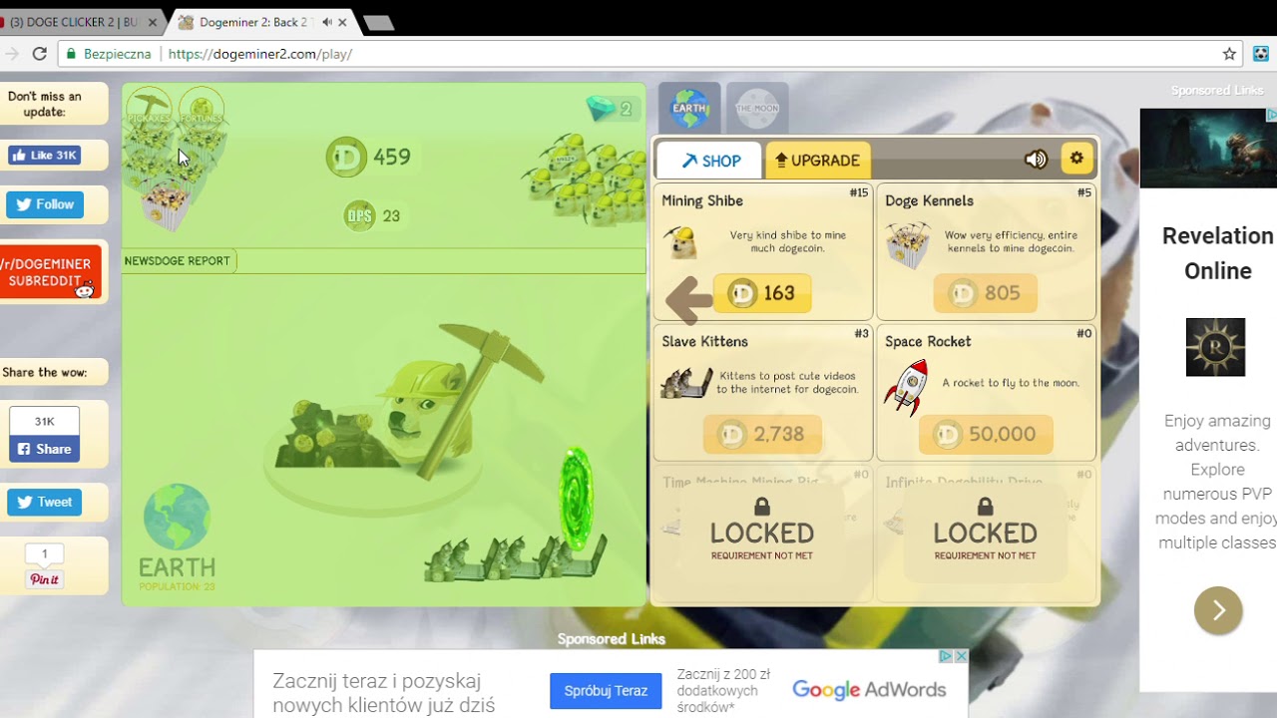Open r/DOGEMINER subreddit link

(50, 272)
